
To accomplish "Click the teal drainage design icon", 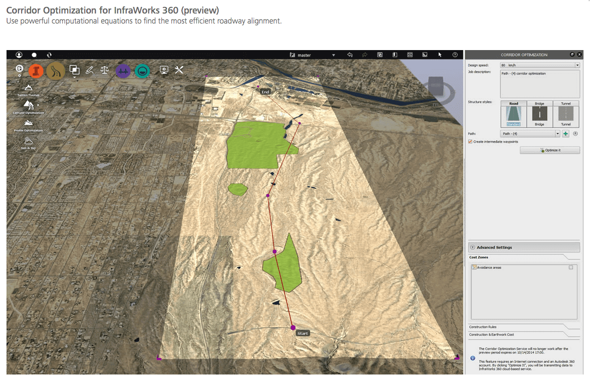I will pos(142,71).
